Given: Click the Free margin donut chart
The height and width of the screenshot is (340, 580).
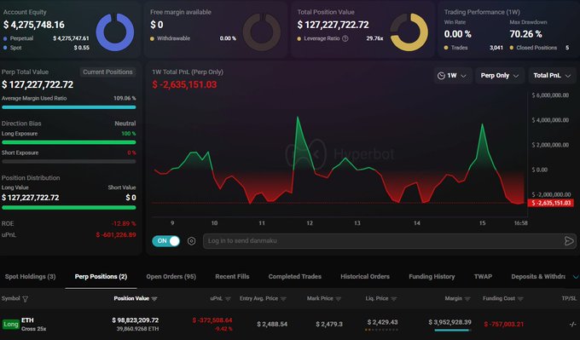Looking at the screenshot, I should [262, 32].
